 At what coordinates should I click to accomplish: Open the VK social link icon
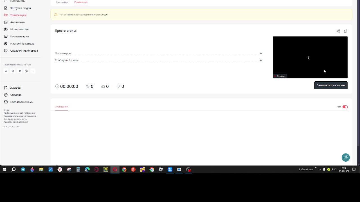[x=6, y=71]
